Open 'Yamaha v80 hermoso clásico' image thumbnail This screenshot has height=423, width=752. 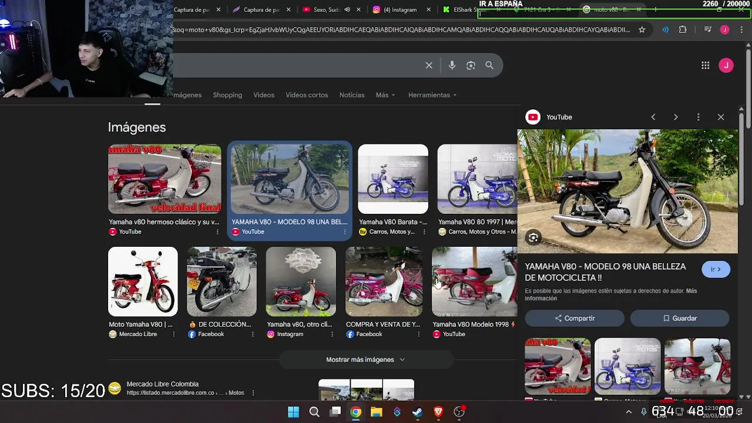[x=164, y=179]
